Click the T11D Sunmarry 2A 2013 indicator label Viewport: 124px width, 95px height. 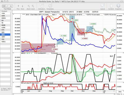[72, 15]
